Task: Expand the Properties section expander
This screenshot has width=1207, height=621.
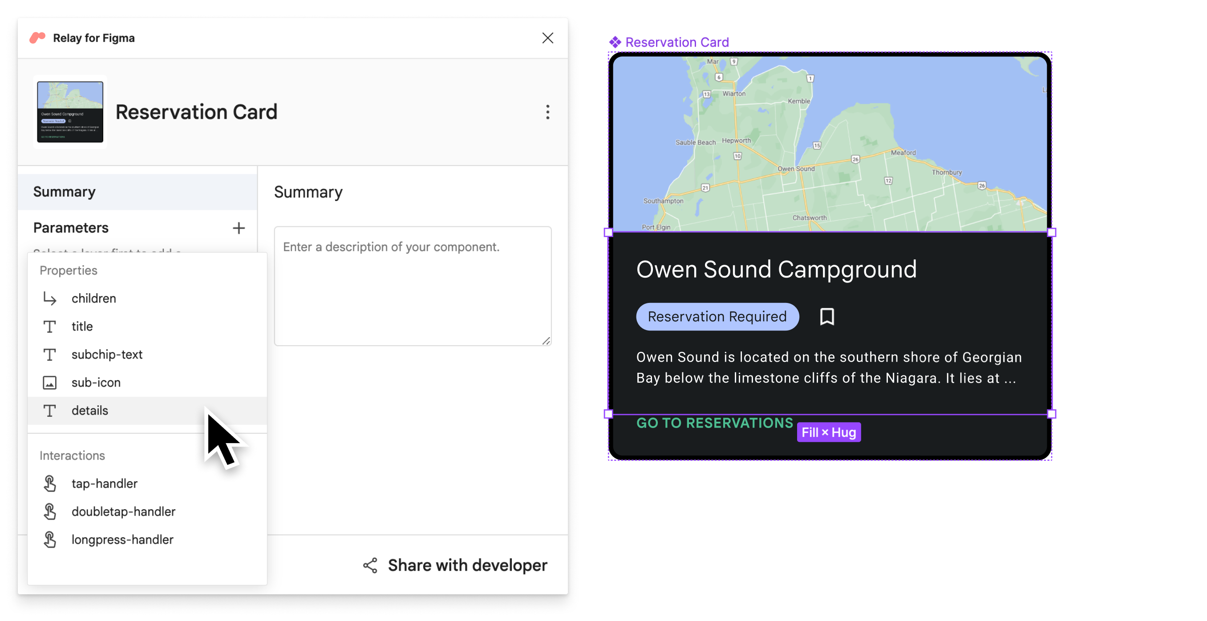Action: pos(68,269)
